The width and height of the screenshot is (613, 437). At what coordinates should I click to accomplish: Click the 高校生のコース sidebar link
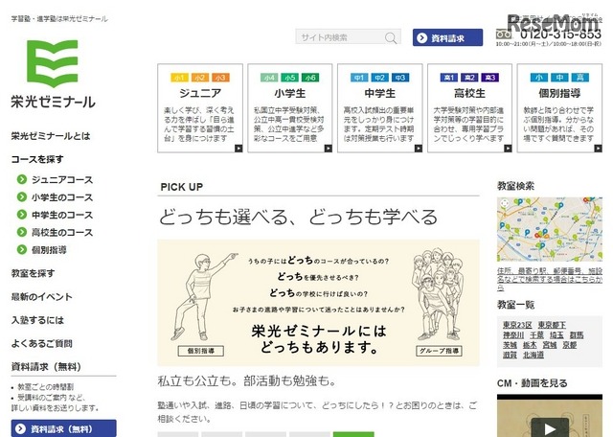pos(62,232)
